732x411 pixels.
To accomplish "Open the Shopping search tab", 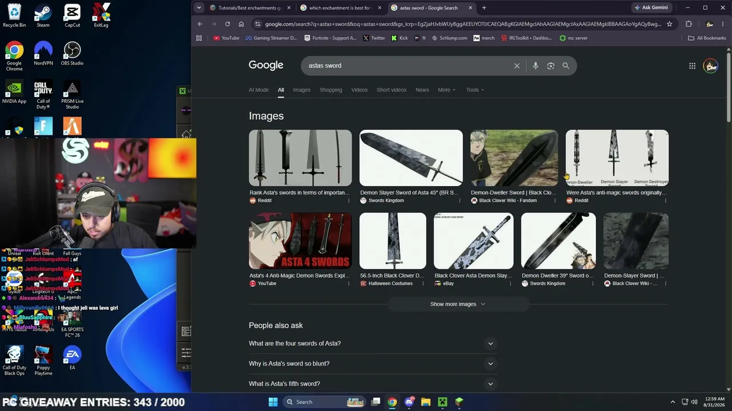I will pos(331,90).
